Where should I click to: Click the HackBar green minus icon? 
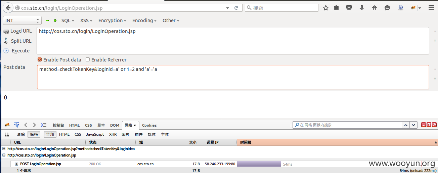(47, 20)
